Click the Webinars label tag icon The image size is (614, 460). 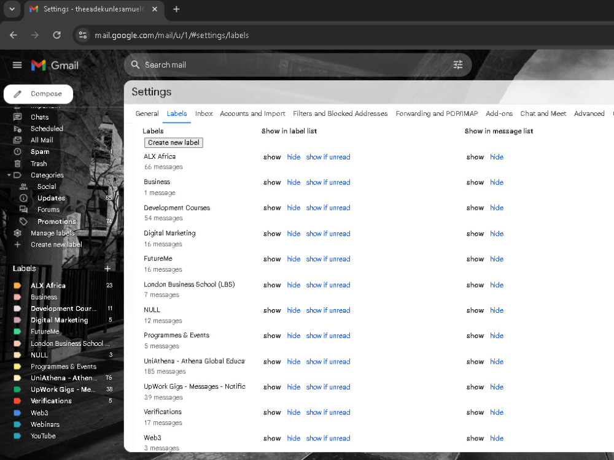click(x=17, y=424)
